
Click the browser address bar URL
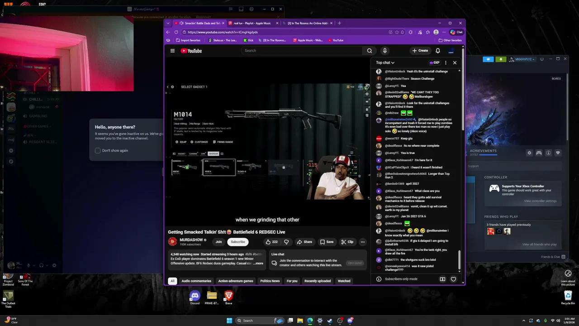223,32
